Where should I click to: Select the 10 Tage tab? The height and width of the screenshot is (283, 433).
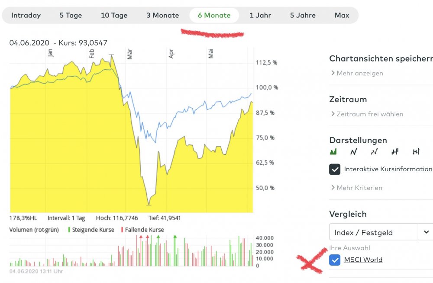(x=114, y=15)
